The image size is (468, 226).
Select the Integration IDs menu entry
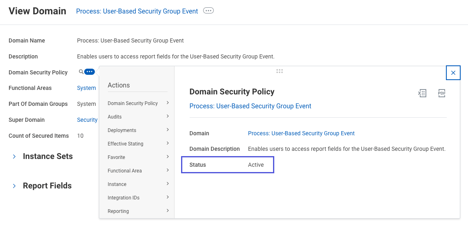coord(123,198)
